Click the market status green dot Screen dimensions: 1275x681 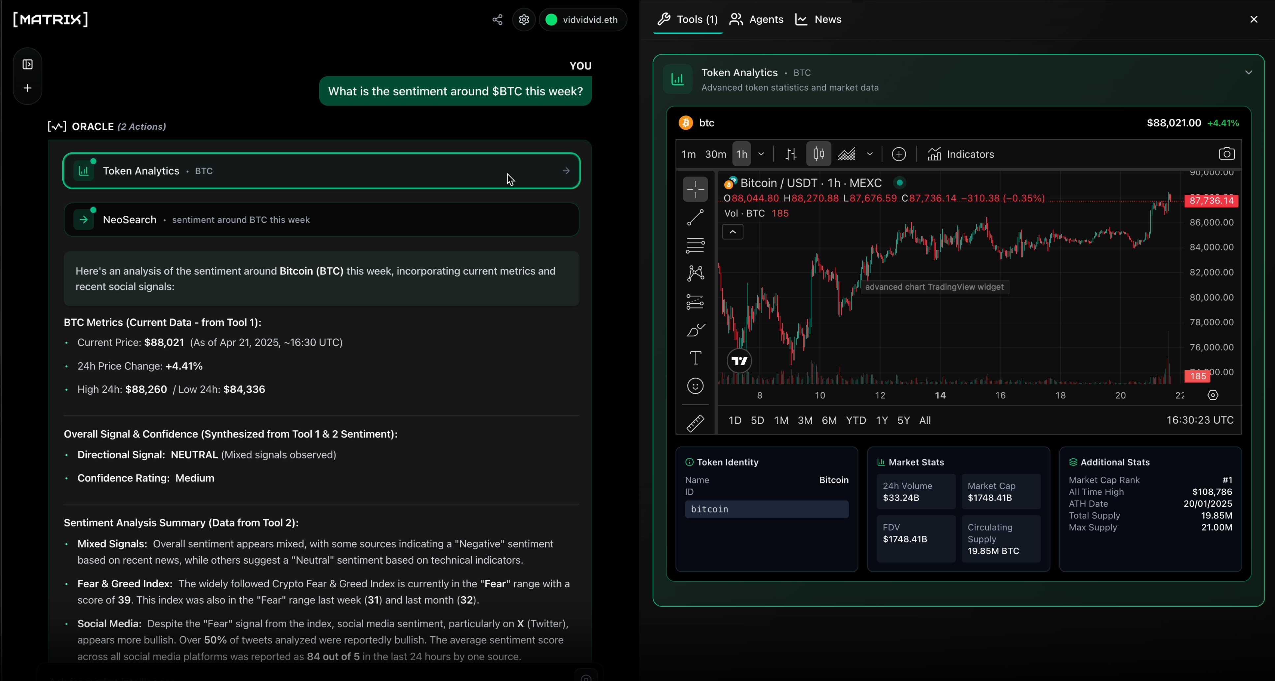(900, 183)
